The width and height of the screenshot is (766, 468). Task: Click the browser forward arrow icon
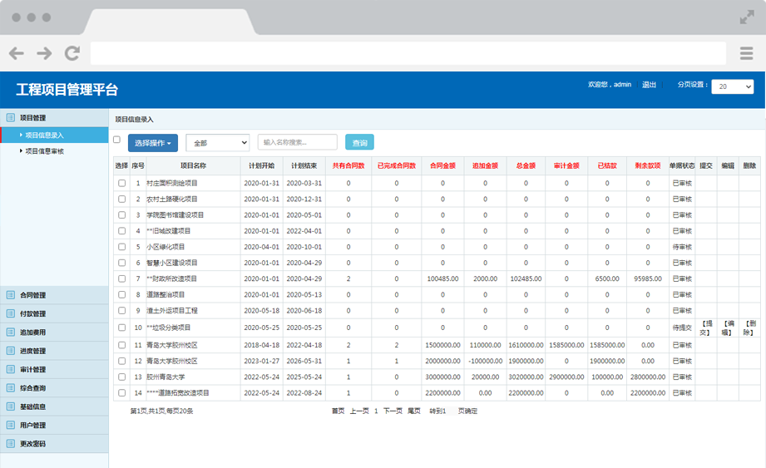(44, 53)
